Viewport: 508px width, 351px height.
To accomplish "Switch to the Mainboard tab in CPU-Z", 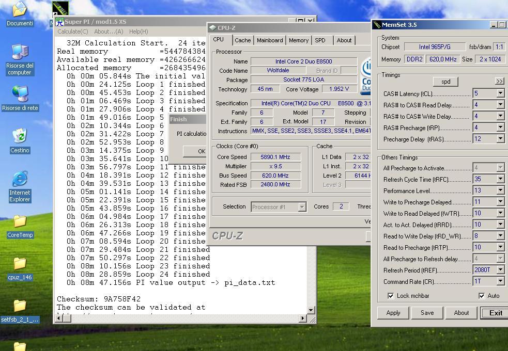I will point(270,40).
